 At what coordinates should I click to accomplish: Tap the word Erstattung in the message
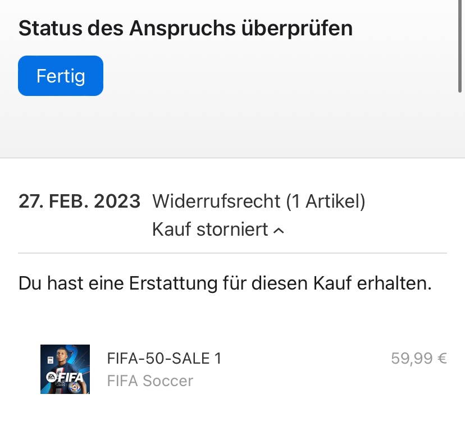coord(172,283)
